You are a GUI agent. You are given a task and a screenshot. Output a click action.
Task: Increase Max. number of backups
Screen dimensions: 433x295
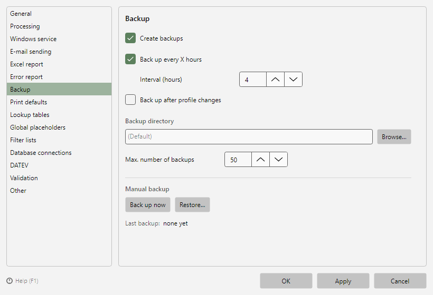point(260,160)
